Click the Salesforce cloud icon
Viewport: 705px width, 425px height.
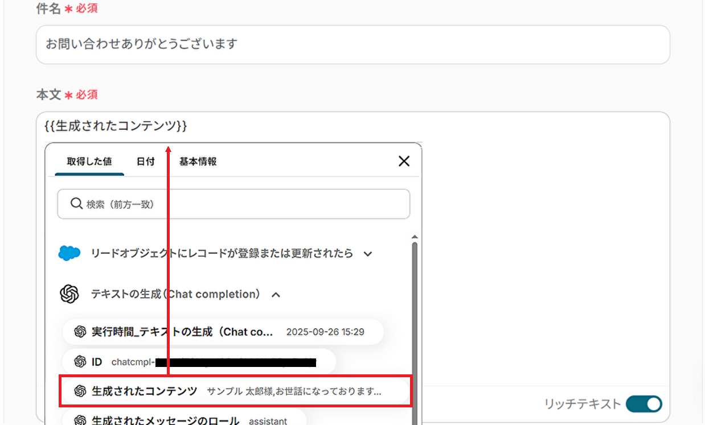point(69,253)
